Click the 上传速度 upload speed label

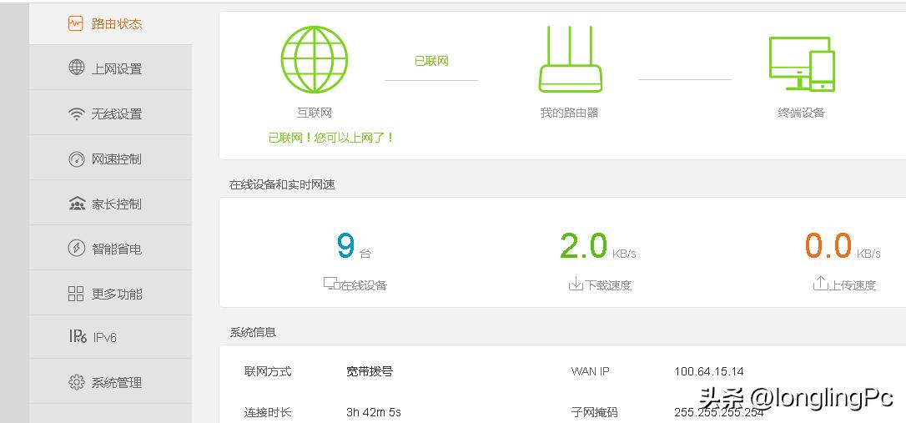[x=844, y=285]
